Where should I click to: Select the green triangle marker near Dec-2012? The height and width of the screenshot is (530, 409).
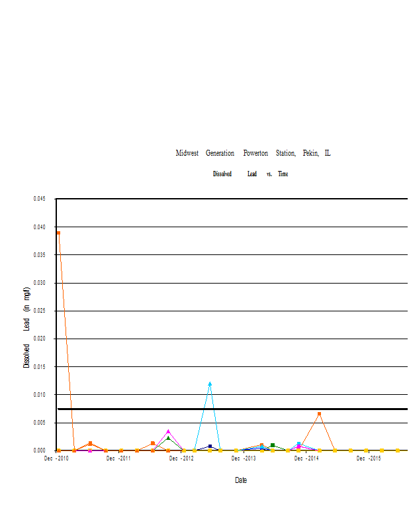tap(168, 438)
